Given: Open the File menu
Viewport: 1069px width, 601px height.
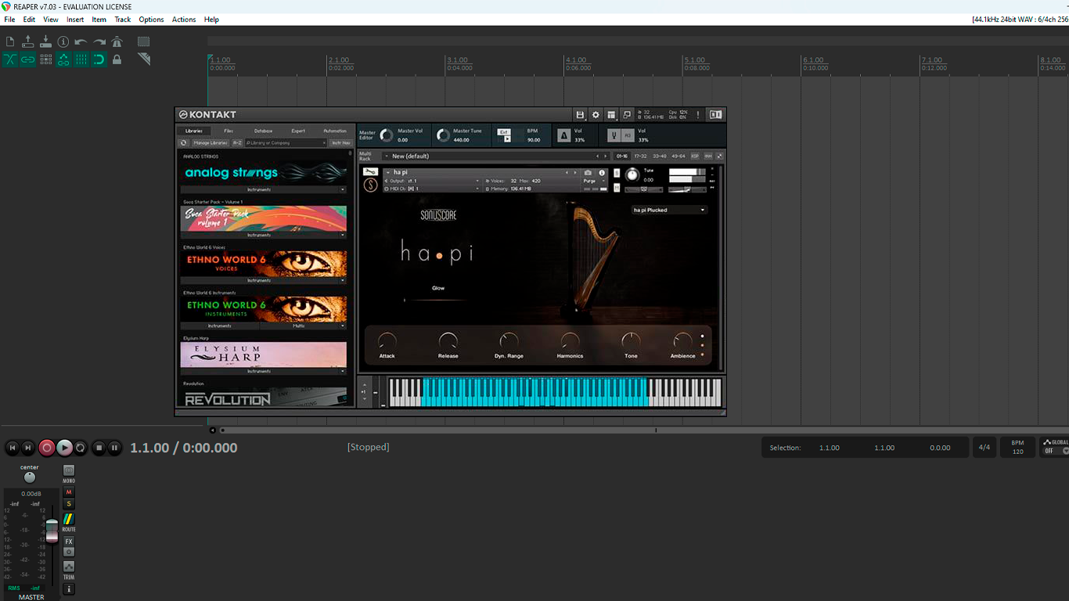Looking at the screenshot, I should pos(9,20).
